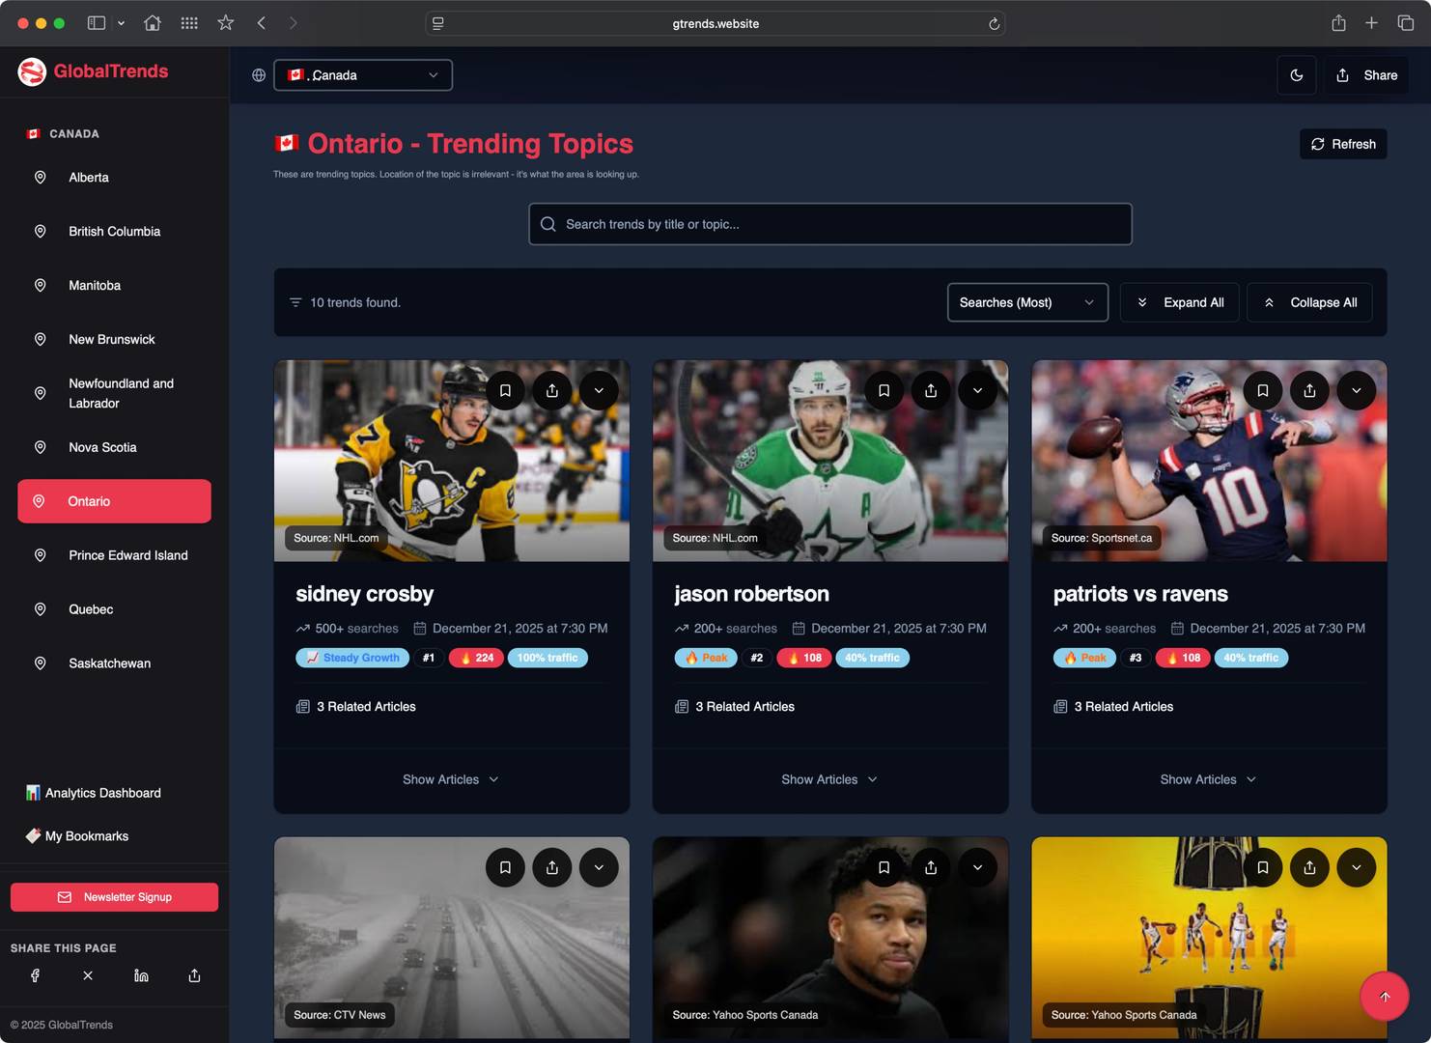Click the search trends input field
The width and height of the screenshot is (1431, 1043).
point(830,224)
